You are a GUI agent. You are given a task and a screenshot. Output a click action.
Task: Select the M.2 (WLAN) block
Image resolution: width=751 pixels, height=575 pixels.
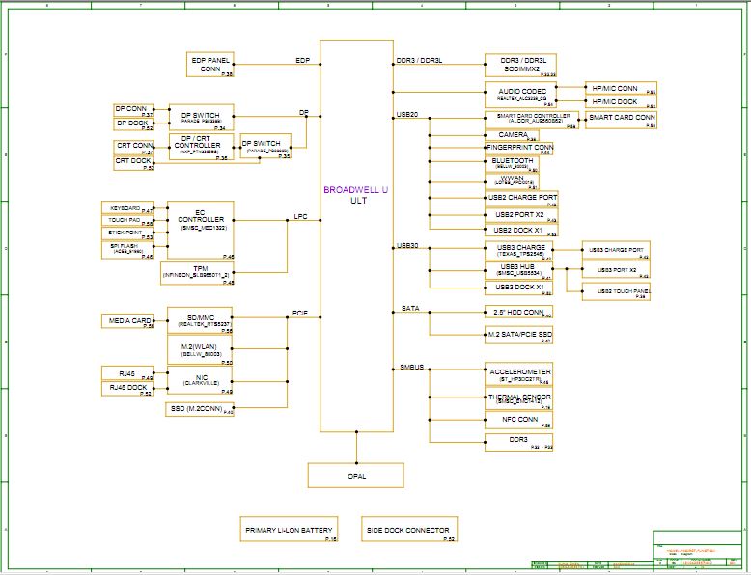200,350
